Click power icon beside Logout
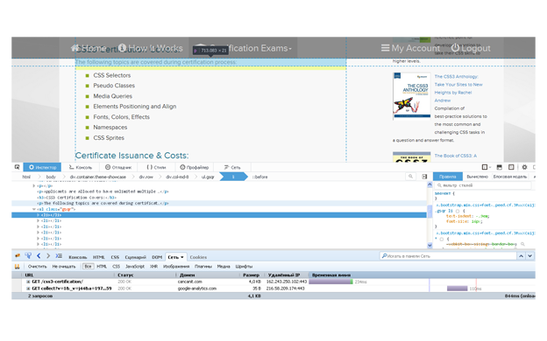This screenshot has width=547, height=341. [455, 48]
